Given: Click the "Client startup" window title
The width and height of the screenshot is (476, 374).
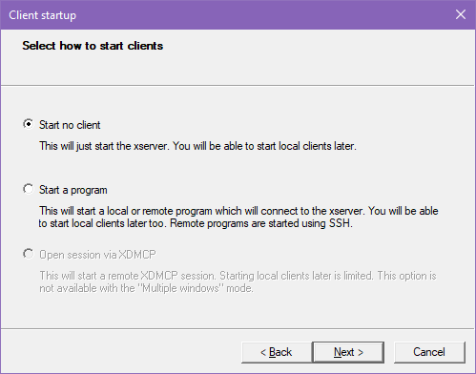Looking at the screenshot, I should (43, 15).
